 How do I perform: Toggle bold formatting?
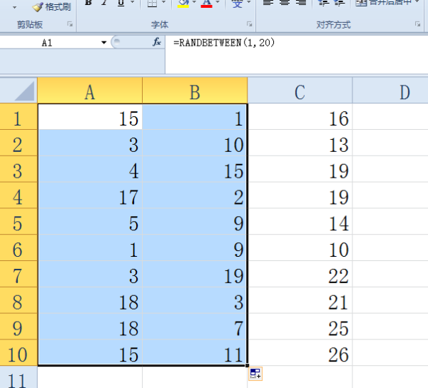88,4
